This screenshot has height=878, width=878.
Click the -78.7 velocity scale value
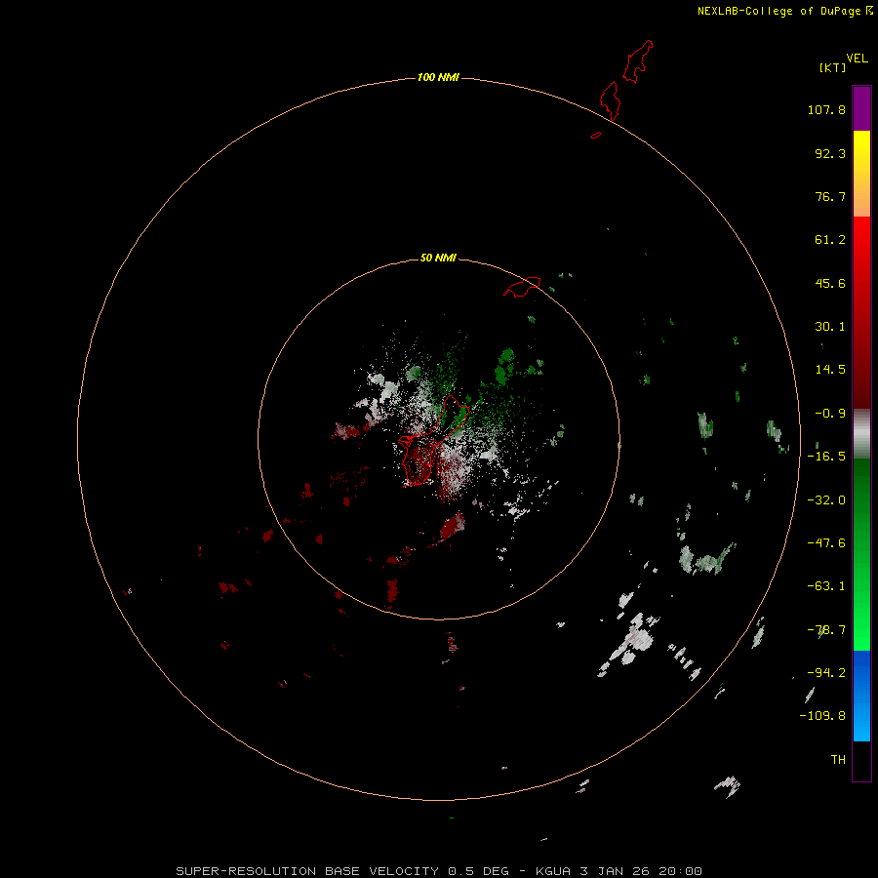[826, 630]
